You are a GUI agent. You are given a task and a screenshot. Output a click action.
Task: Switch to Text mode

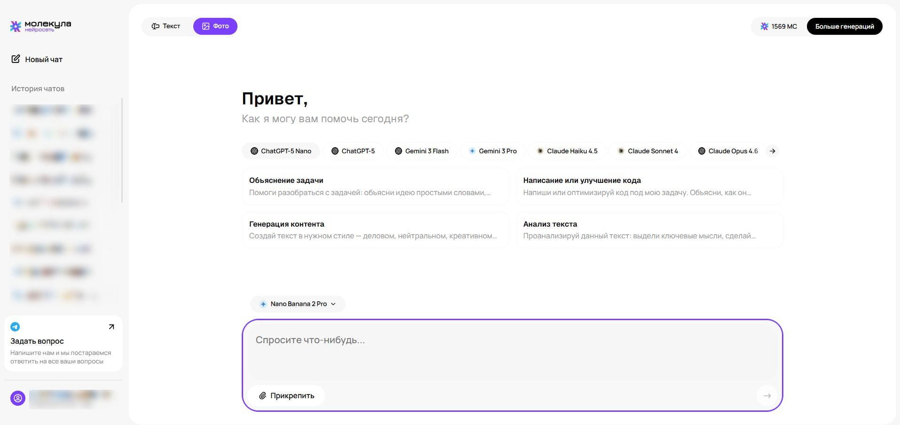[166, 26]
